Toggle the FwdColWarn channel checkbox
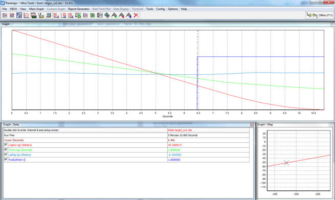The image size is (335, 200). tap(6, 160)
